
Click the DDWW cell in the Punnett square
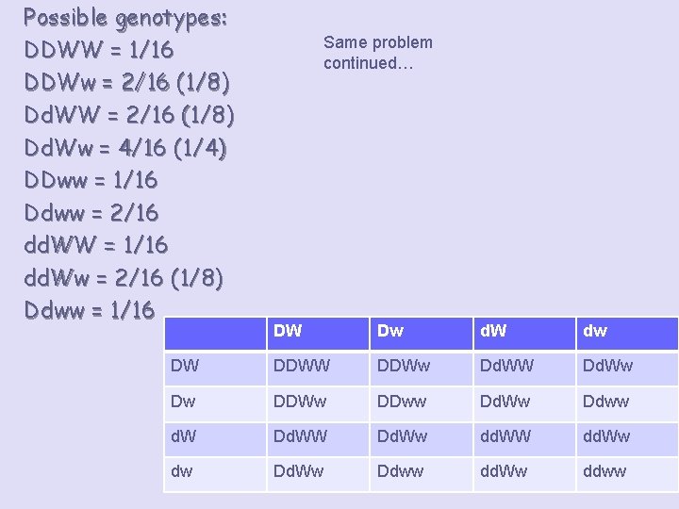[317, 368]
